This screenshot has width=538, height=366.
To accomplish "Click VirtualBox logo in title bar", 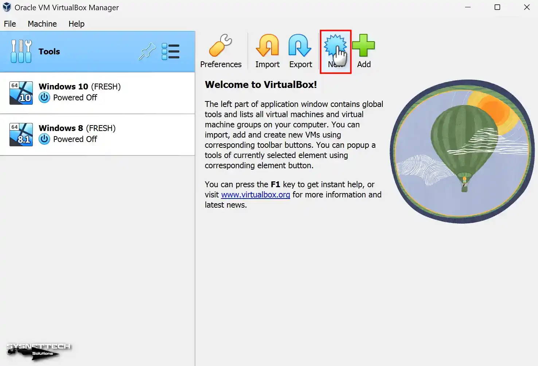I will click(7, 7).
